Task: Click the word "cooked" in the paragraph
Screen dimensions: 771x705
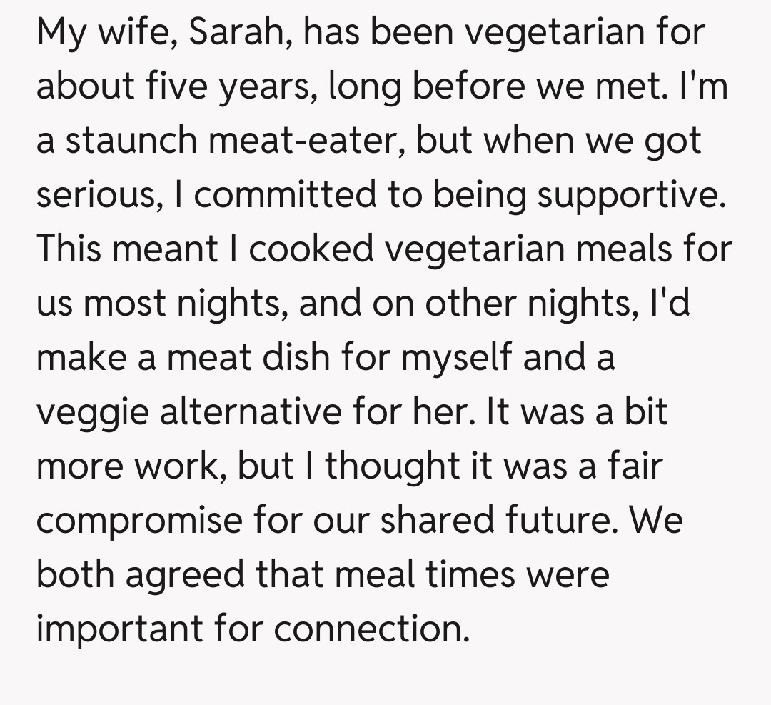Action: coord(311,250)
